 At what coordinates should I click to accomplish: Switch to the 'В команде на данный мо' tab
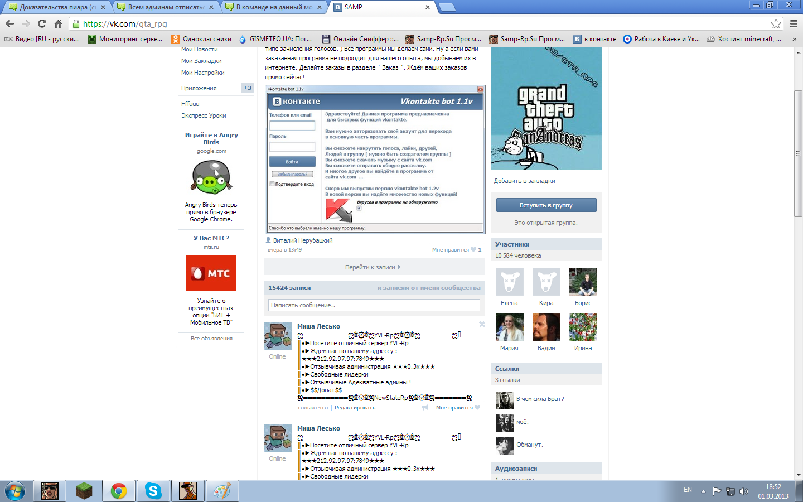click(x=273, y=7)
